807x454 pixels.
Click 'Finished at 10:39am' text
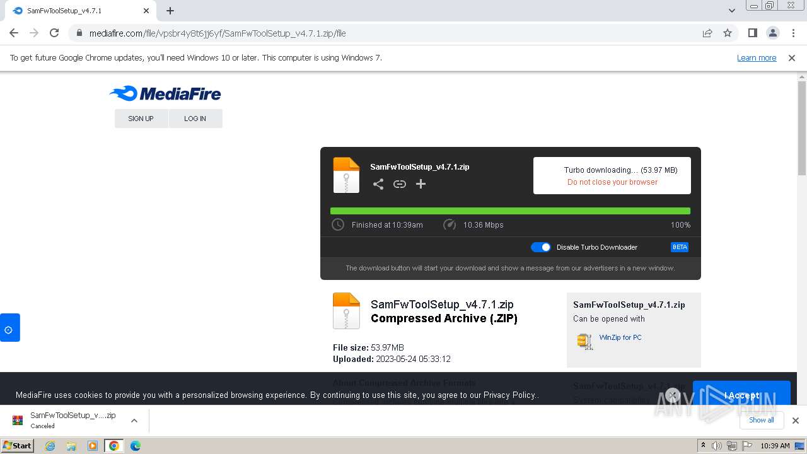pos(387,225)
